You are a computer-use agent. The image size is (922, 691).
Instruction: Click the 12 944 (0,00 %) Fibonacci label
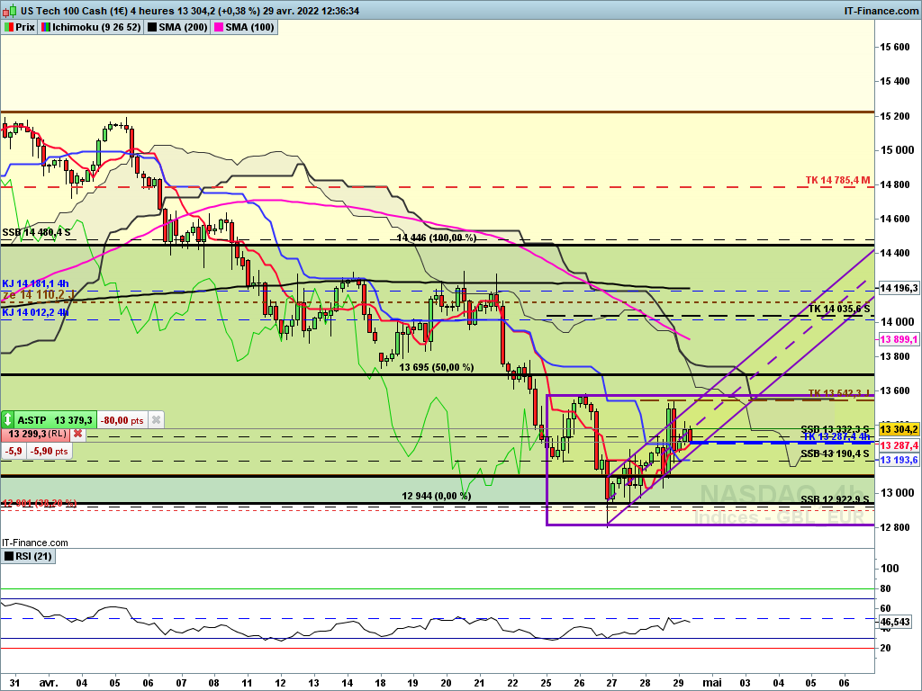click(437, 496)
